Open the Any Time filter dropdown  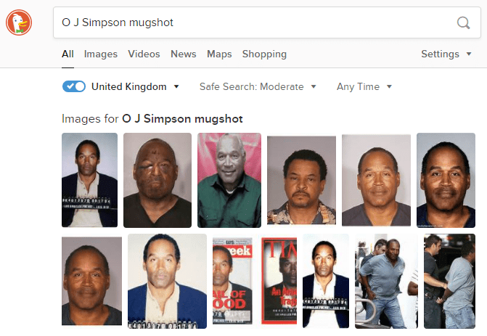[x=364, y=86]
